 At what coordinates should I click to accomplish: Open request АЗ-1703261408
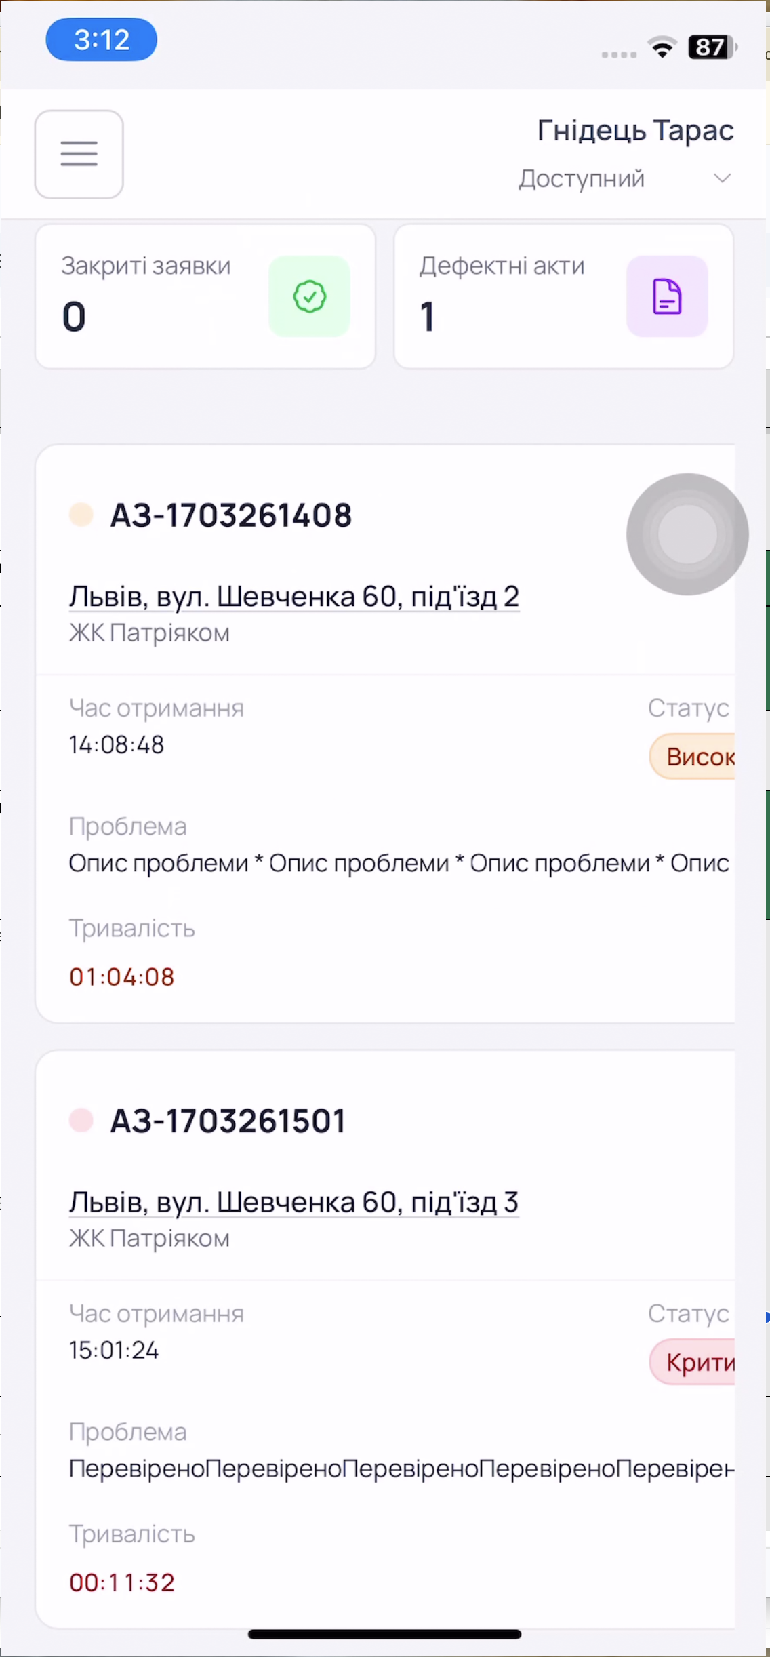(231, 515)
